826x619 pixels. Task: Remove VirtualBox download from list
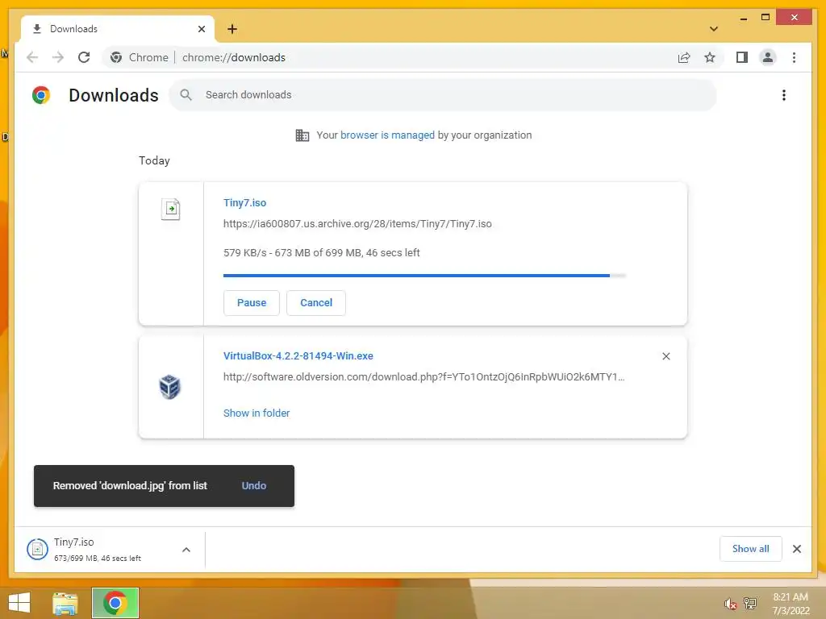coord(665,356)
